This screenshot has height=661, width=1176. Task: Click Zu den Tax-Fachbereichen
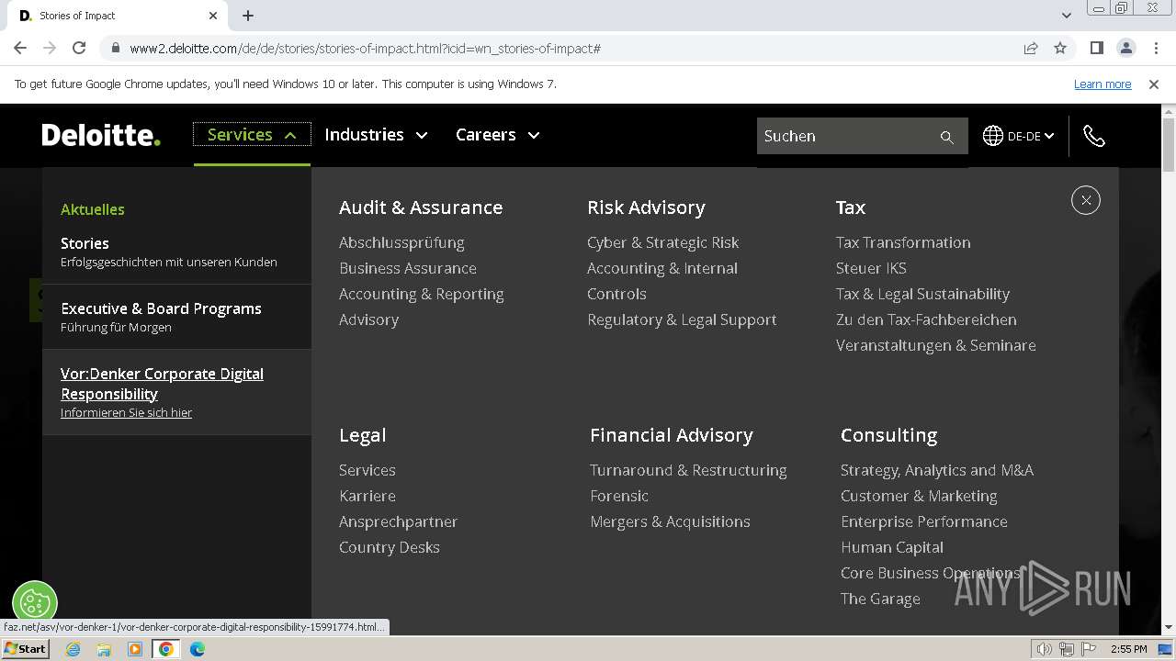click(926, 319)
